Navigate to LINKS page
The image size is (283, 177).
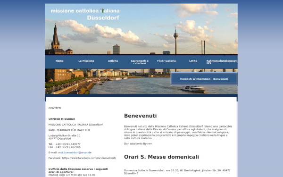click(x=193, y=61)
